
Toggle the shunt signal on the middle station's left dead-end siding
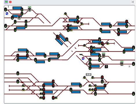tap(85, 45)
